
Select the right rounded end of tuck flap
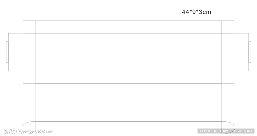pos(228,128)
